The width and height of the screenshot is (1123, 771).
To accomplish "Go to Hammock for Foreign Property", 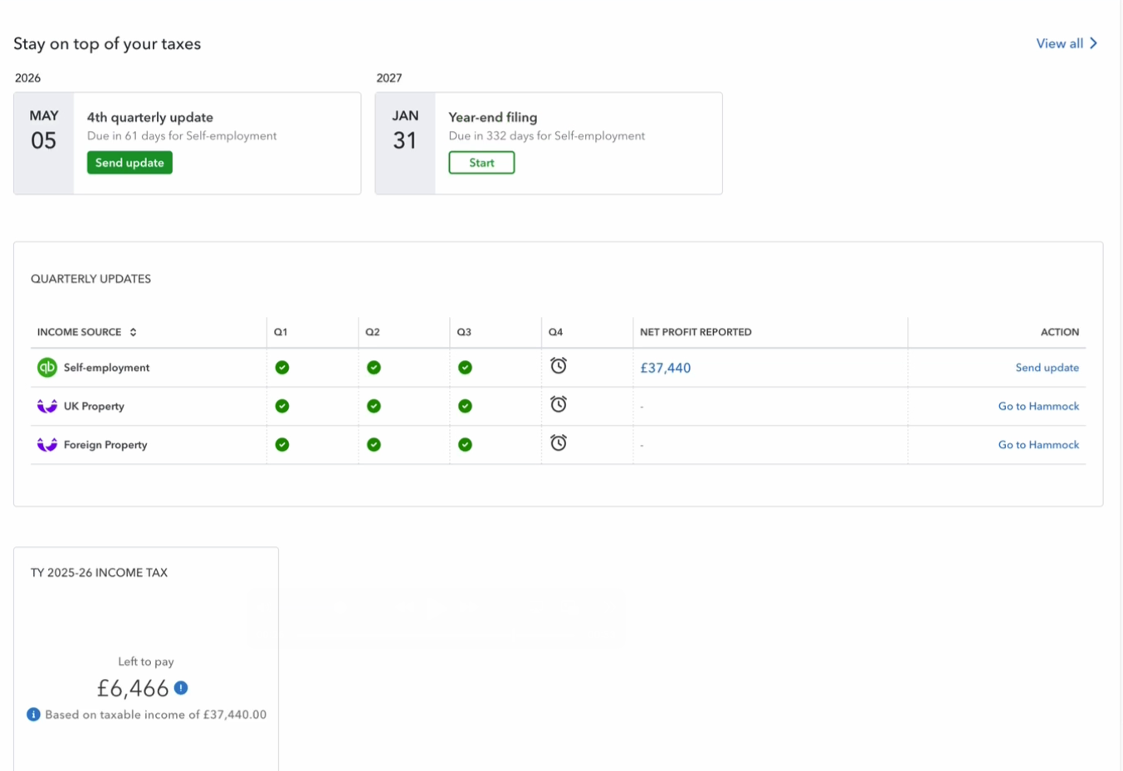I will tap(1038, 445).
